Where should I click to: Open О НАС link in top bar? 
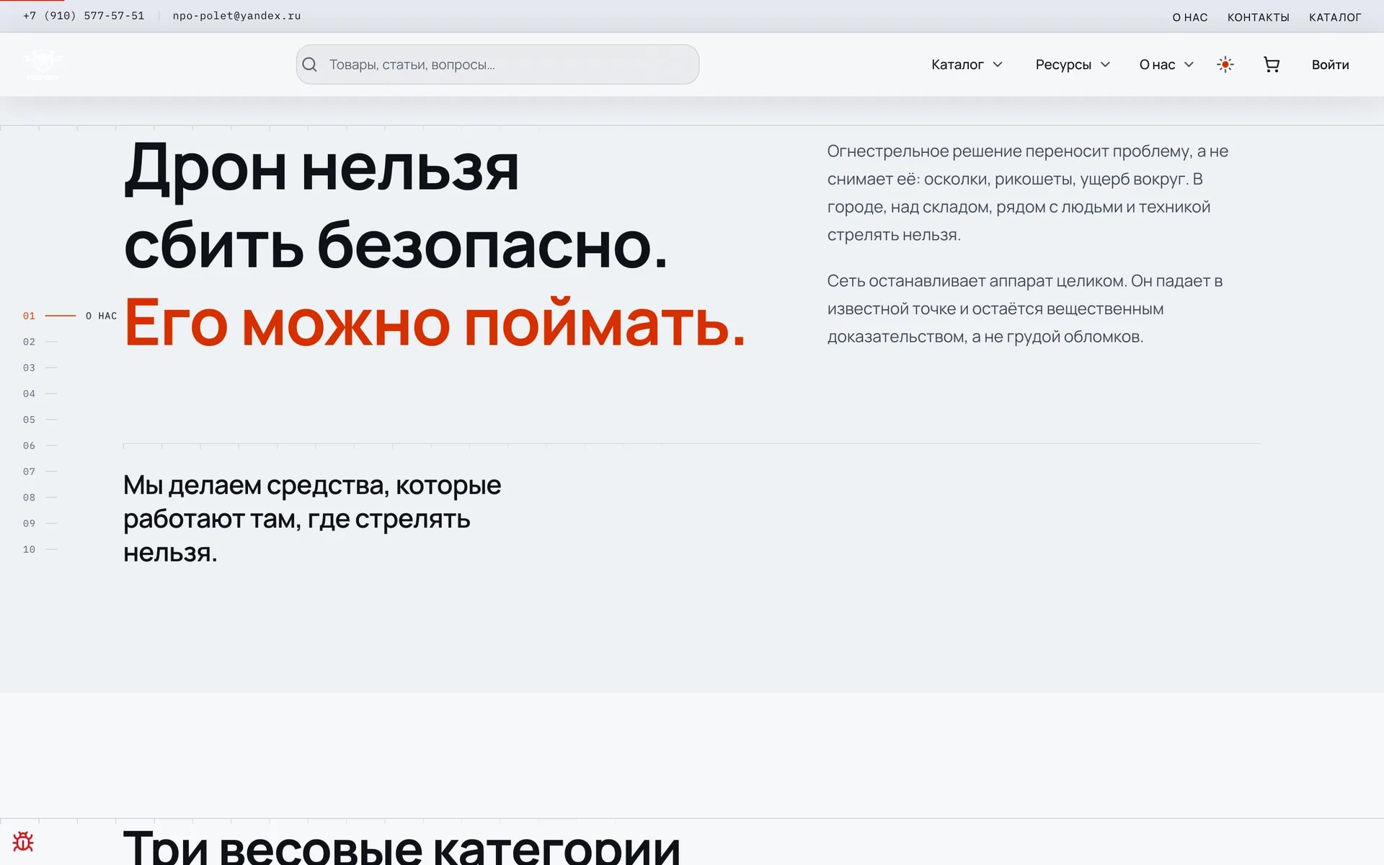(x=1189, y=17)
